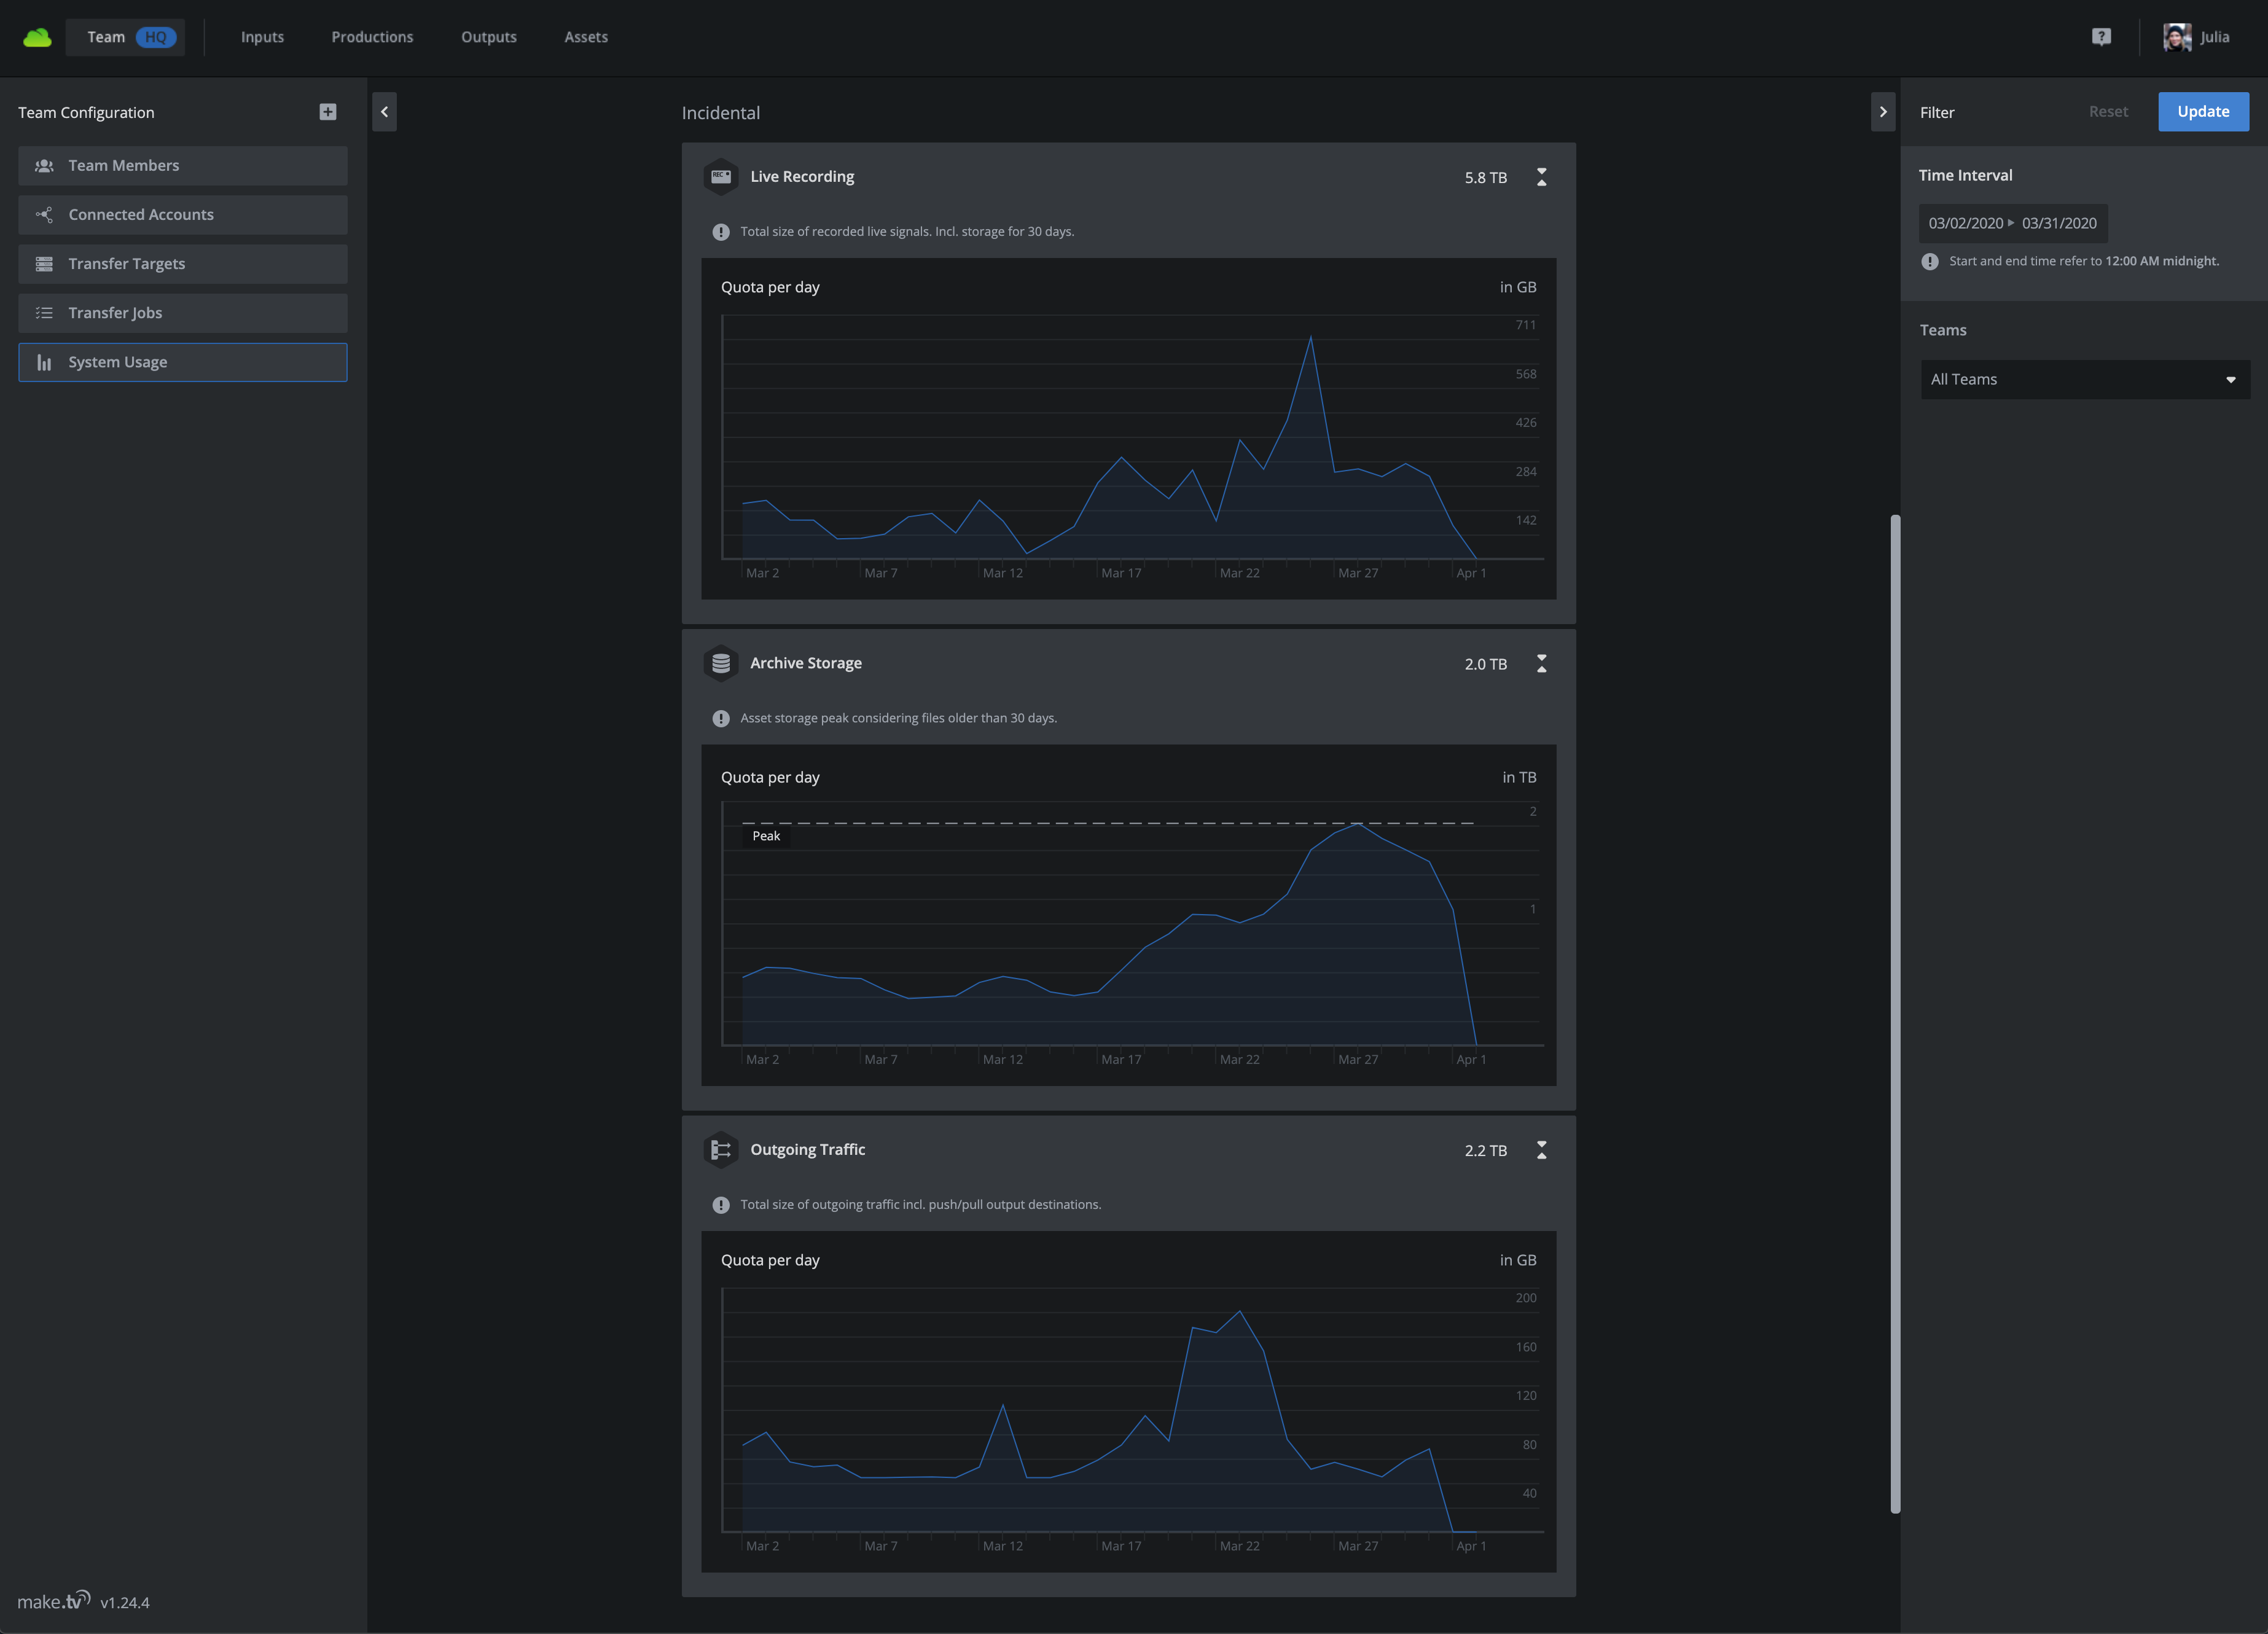Click the time interval date field

[x=2012, y=223]
